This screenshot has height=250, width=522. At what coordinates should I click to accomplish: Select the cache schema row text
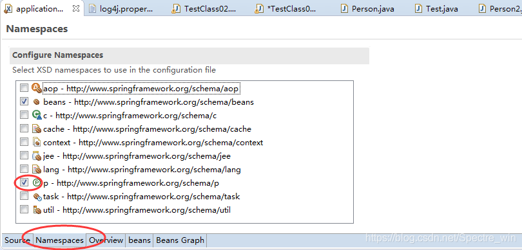click(x=147, y=129)
